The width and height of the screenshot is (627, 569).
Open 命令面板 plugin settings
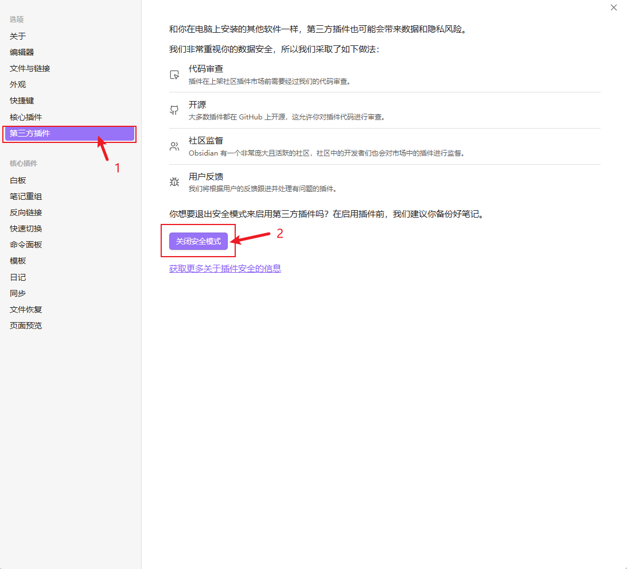[26, 245]
